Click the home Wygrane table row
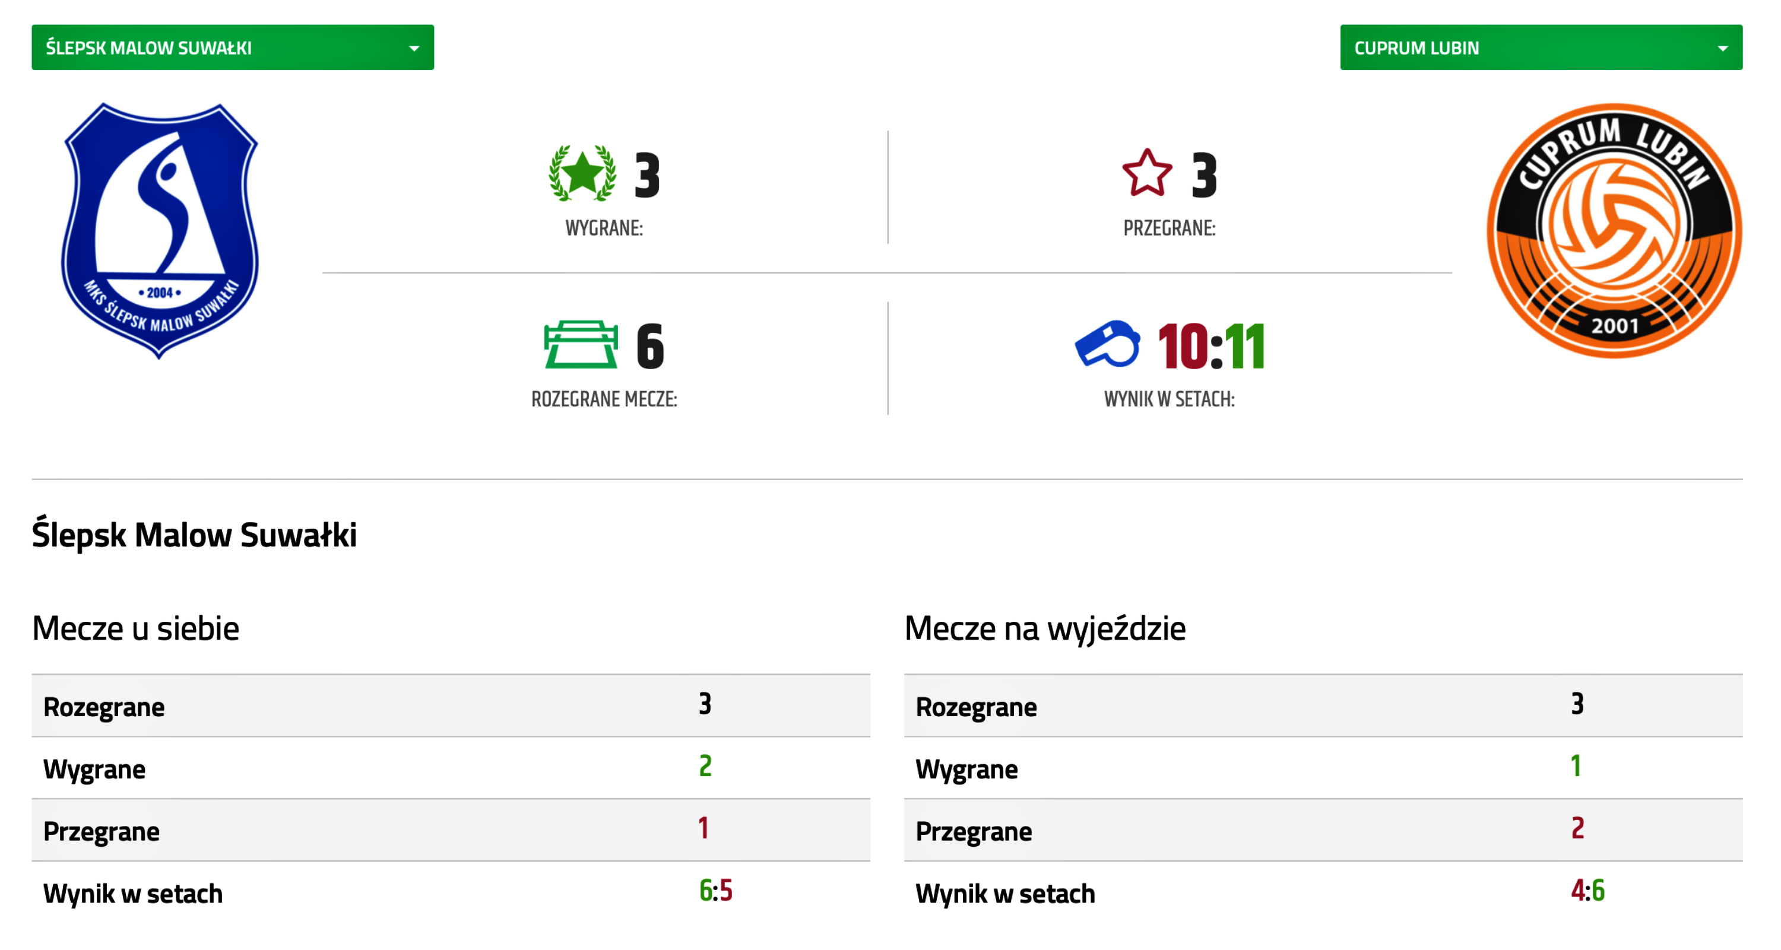 (450, 768)
